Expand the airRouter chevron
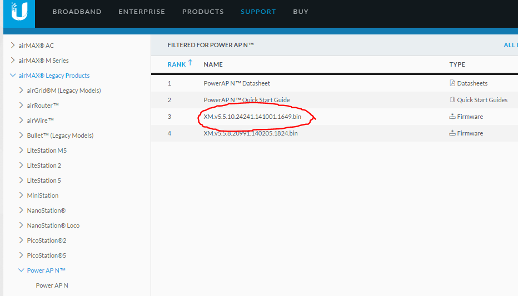The width and height of the screenshot is (518, 296). pyautogui.click(x=21, y=106)
